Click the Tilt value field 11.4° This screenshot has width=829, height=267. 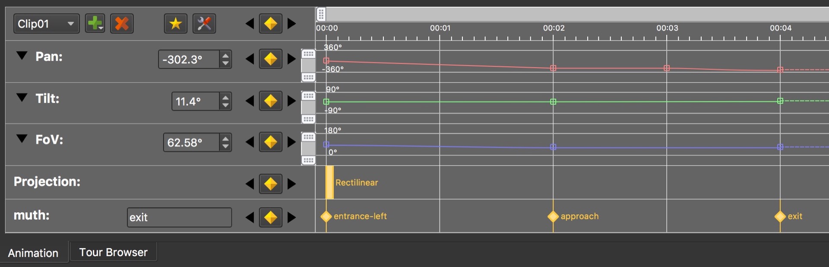tap(196, 101)
